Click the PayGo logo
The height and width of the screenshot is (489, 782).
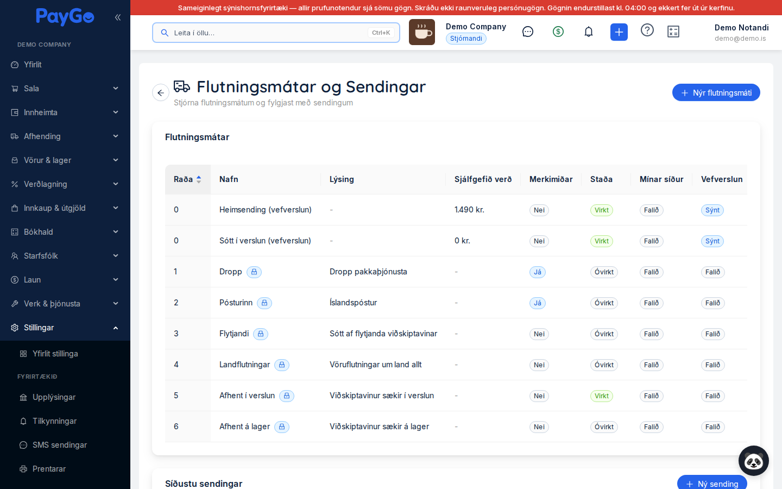click(x=65, y=17)
